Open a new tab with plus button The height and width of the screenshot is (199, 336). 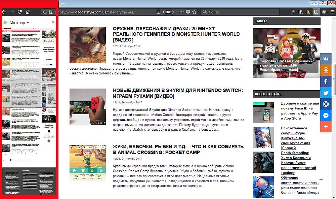(63, 4)
